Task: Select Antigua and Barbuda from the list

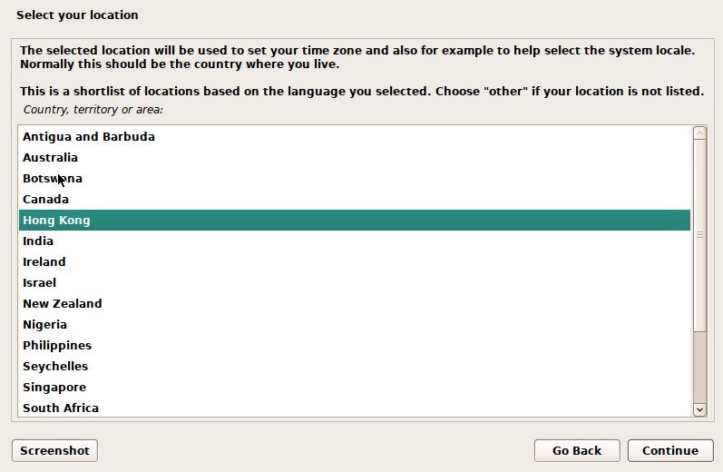Action: (89, 137)
